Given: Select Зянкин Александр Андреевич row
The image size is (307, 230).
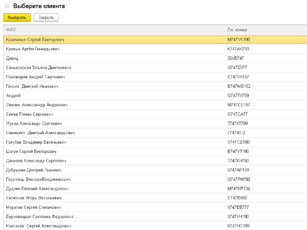Looking at the screenshot, I should point(37,105).
